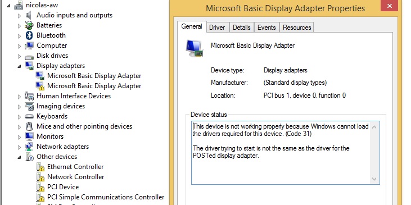The width and height of the screenshot is (411, 205).
Task: Click the Batteries category icon
Action: tap(29, 25)
